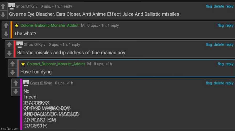235x131 pixels.
Task: Flag the top GhostOfKyiv comment
Action: coord(209,6)
